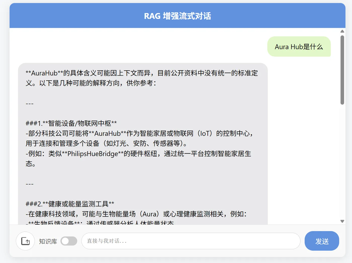Screen dimensions: 352x263
Task: Focus the 直接与我对话 message input field
Action: tap(191, 241)
